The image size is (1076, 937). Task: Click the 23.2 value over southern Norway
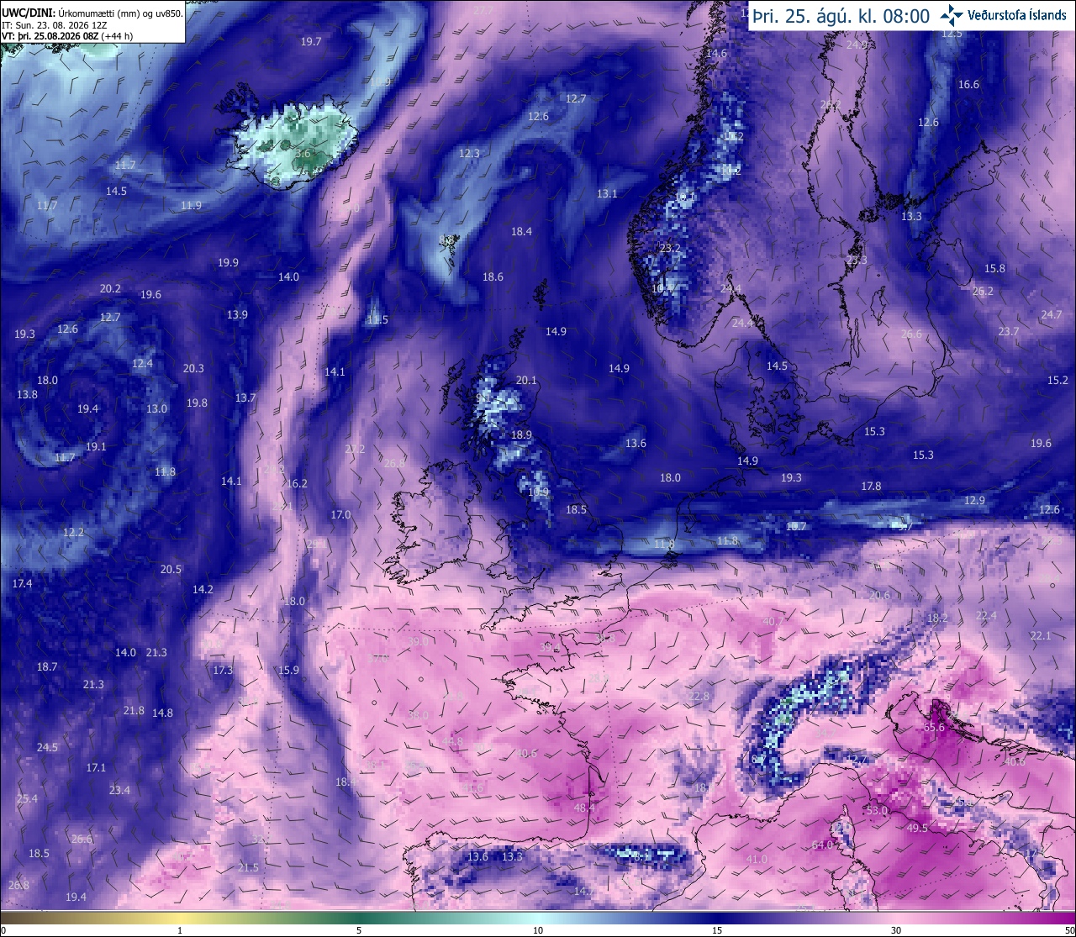(x=670, y=249)
